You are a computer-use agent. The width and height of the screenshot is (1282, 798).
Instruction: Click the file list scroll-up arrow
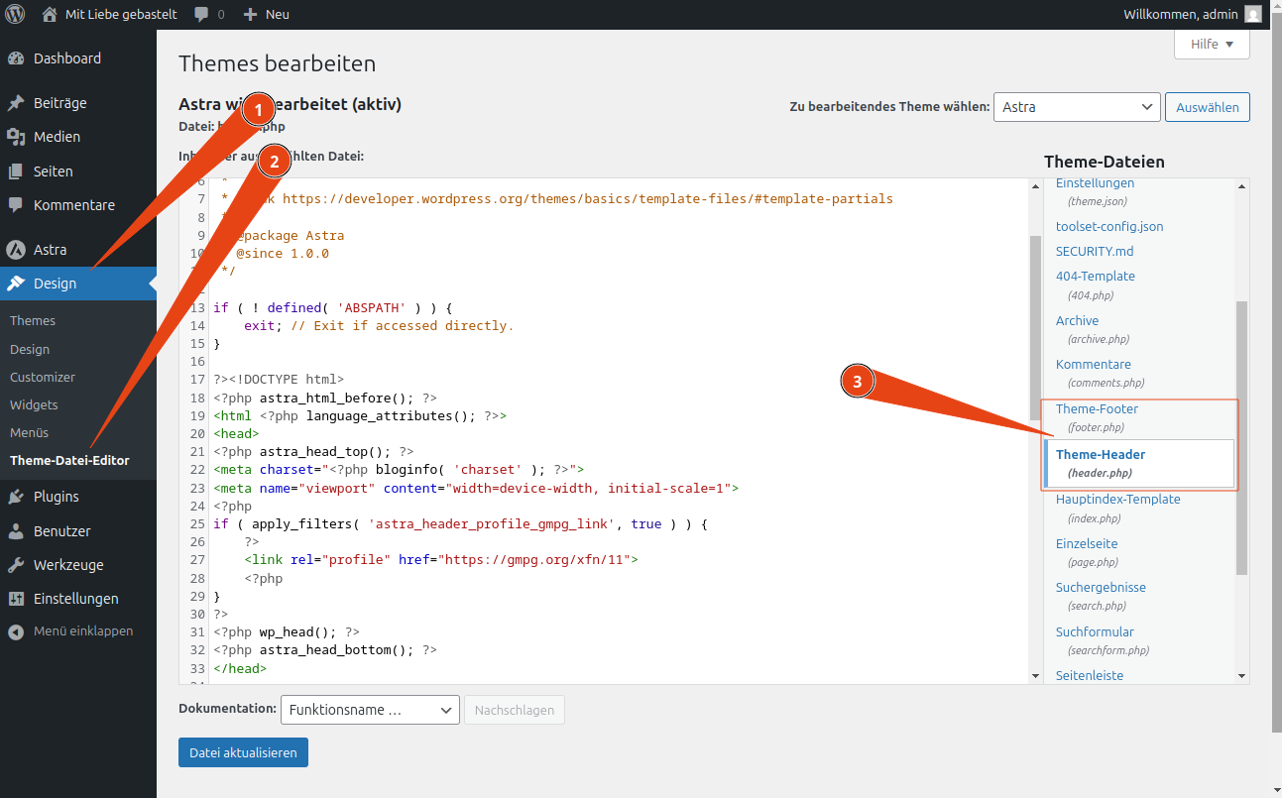click(1241, 185)
